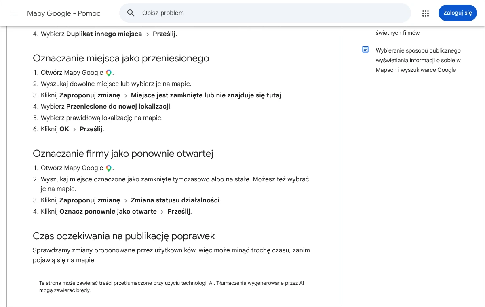Image resolution: width=485 pixels, height=307 pixels.
Task: Click the step Wyszukaj dowolne miejsce lub wybierz
Action: pos(116,84)
